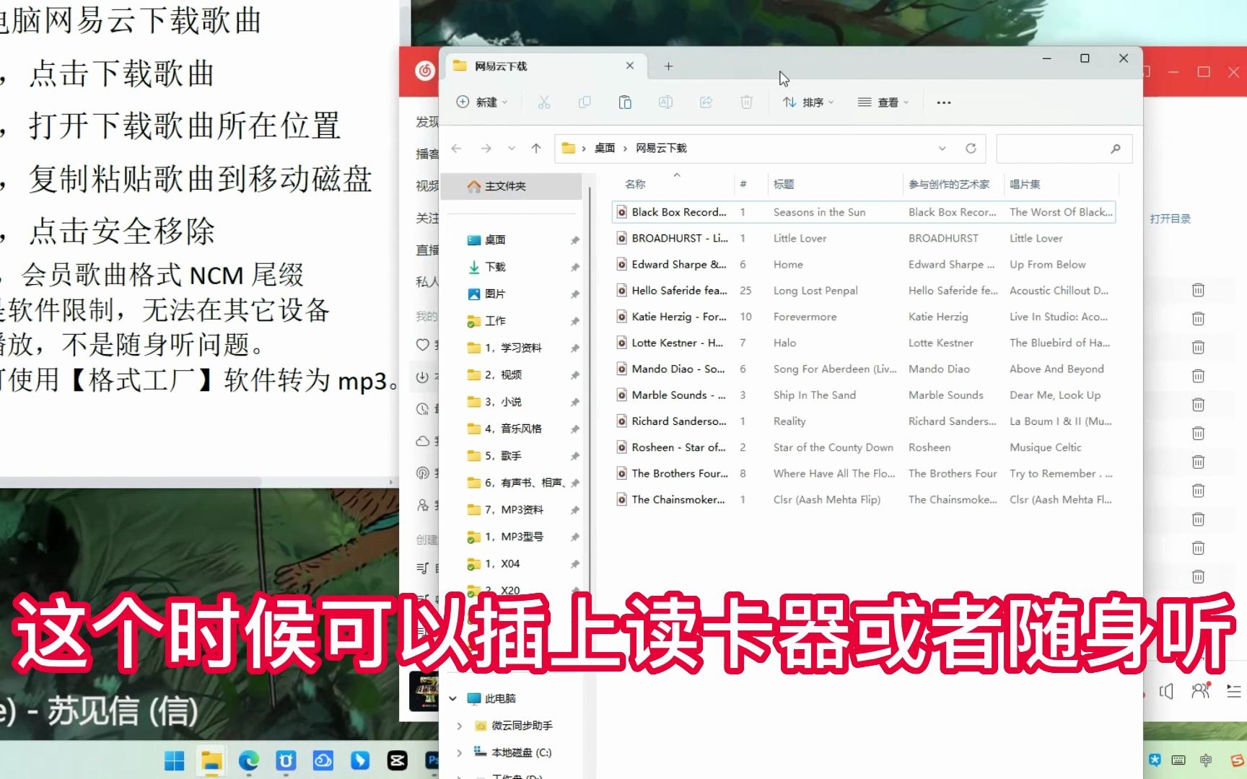Click the horizontal scrollbar under the tutorial text
This screenshot has width=1247, height=779.
(x=131, y=481)
